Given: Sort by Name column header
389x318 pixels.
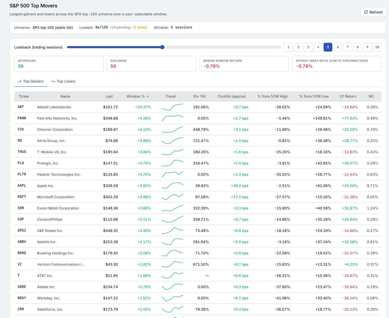Looking at the screenshot, I should click(65, 96).
